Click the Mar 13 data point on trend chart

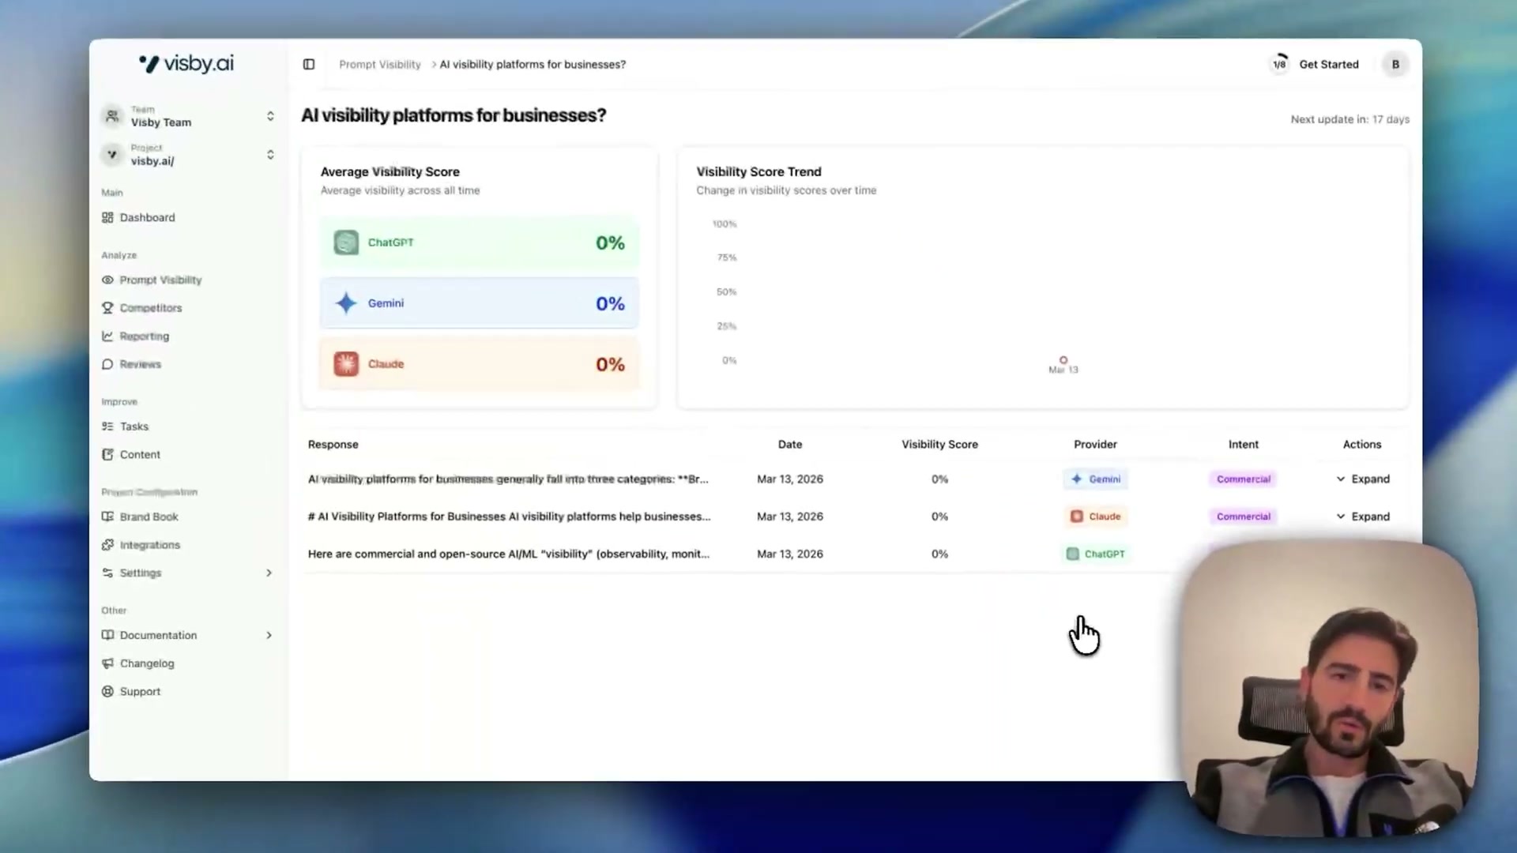tap(1063, 360)
